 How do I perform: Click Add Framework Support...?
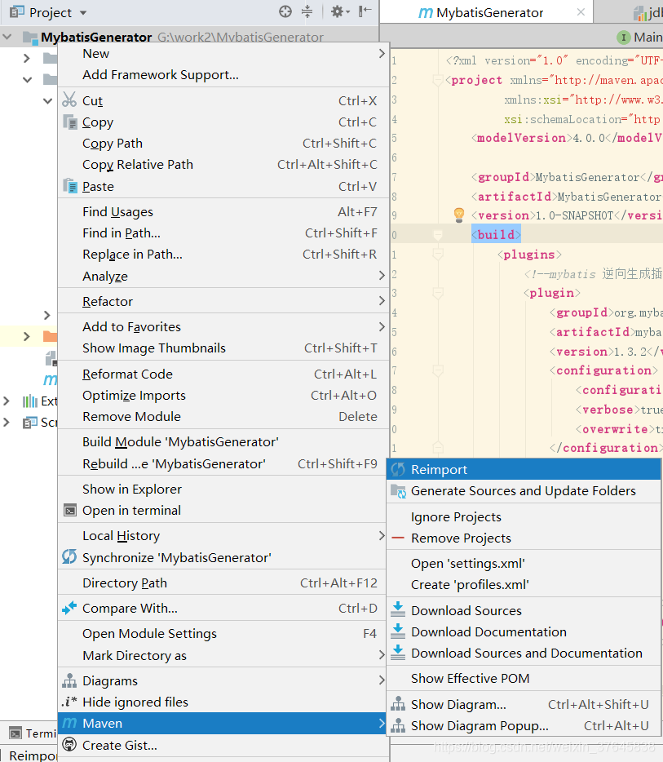[x=223, y=75]
